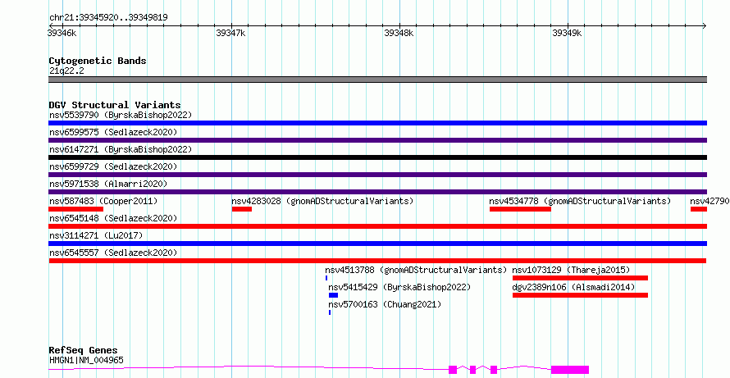Click the 39349k ruler mark
730x378 pixels.
click(x=567, y=33)
